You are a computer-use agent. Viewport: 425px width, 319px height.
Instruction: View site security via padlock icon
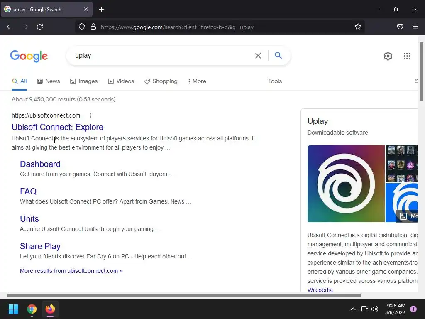point(93,27)
